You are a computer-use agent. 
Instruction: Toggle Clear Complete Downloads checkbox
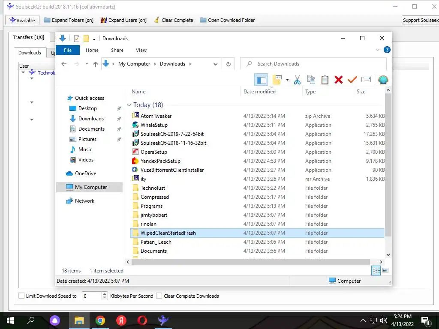click(x=159, y=296)
